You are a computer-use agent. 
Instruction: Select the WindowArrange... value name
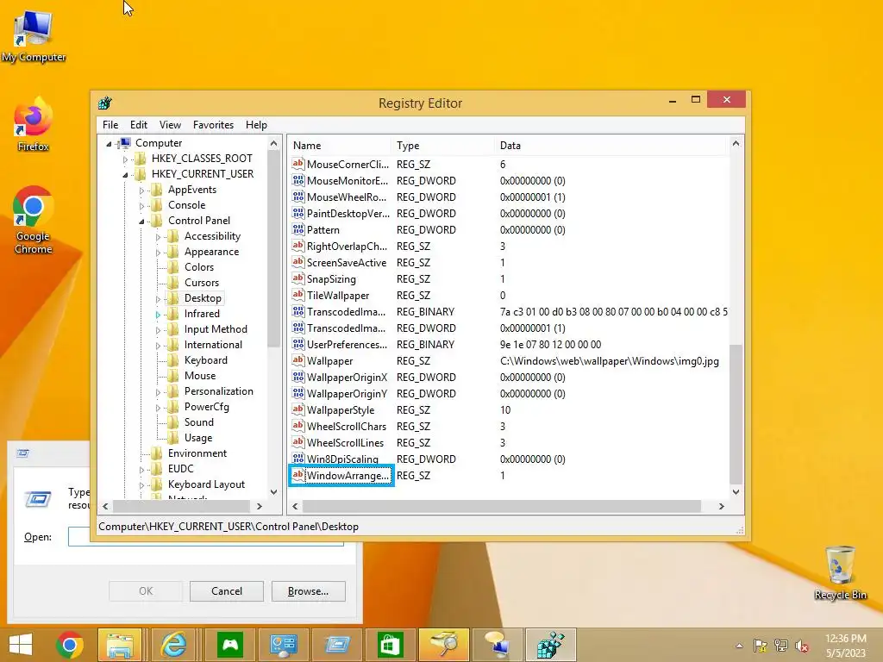(x=348, y=476)
